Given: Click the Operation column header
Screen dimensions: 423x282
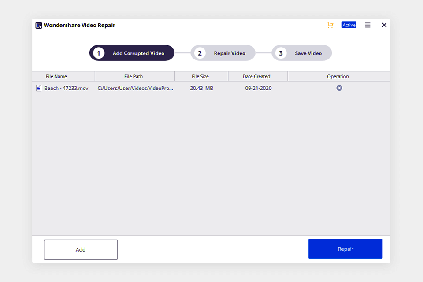Looking at the screenshot, I should point(338,76).
